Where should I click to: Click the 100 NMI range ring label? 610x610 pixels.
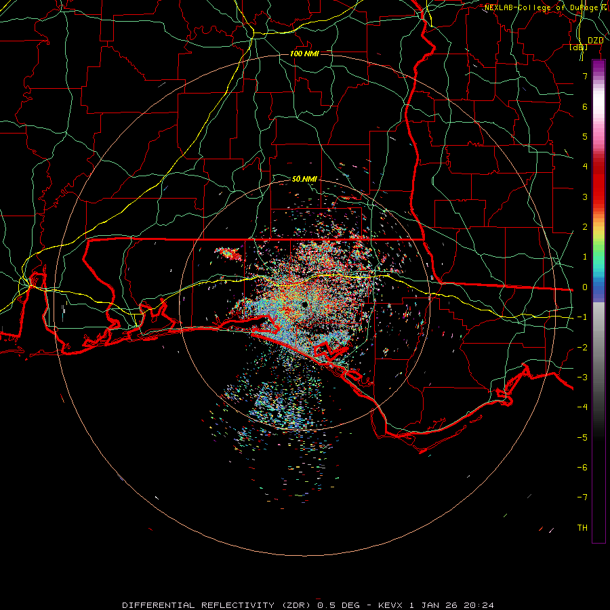(x=304, y=54)
